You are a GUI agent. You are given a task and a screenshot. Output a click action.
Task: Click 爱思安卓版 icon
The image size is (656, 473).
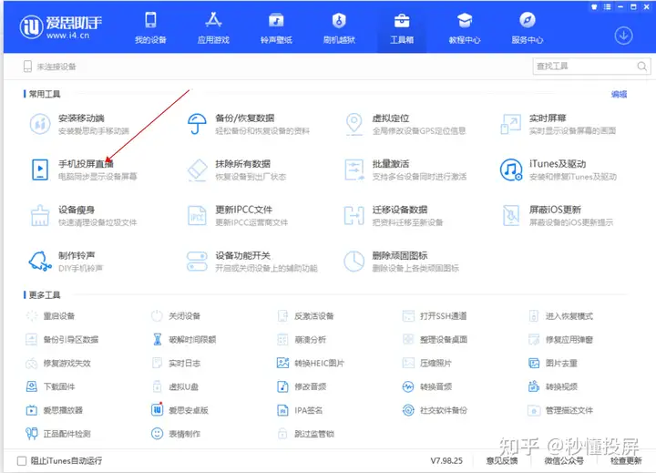pos(157,409)
